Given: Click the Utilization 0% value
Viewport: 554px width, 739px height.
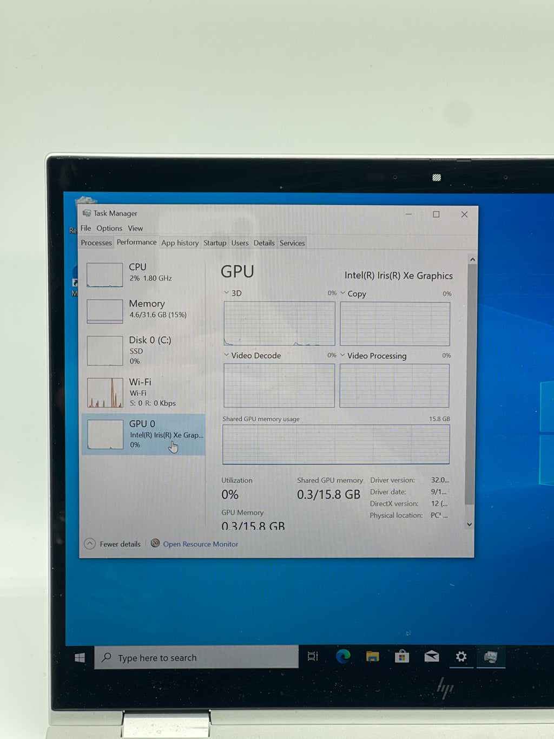Looking at the screenshot, I should 230,494.
